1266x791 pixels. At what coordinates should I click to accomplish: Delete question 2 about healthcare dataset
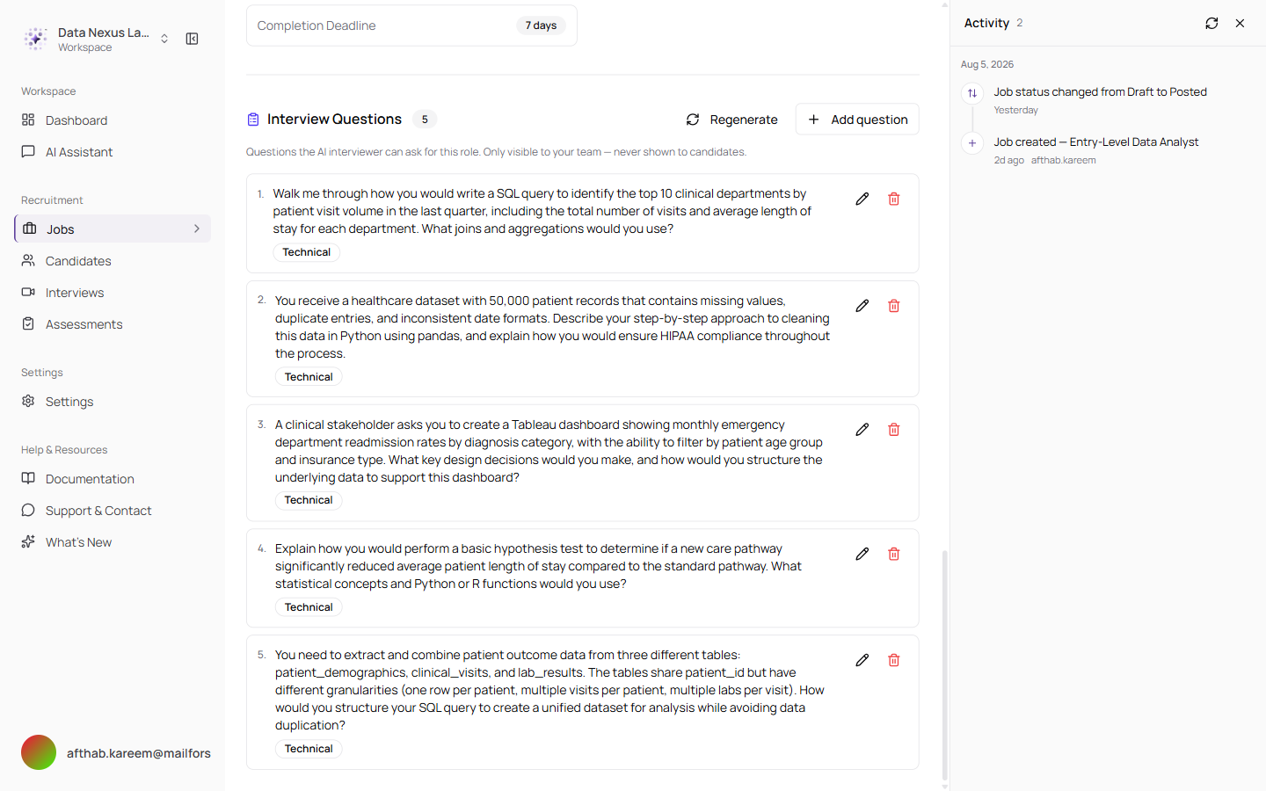tap(894, 306)
